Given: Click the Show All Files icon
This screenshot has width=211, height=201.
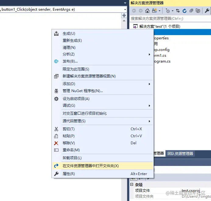Looking at the screenshot, I should pyautogui.click(x=198, y=11).
